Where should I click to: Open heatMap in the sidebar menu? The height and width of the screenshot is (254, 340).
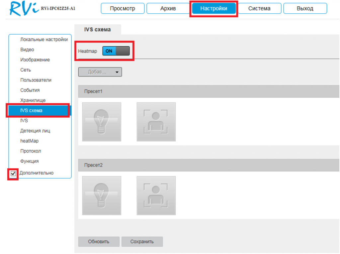(30, 141)
